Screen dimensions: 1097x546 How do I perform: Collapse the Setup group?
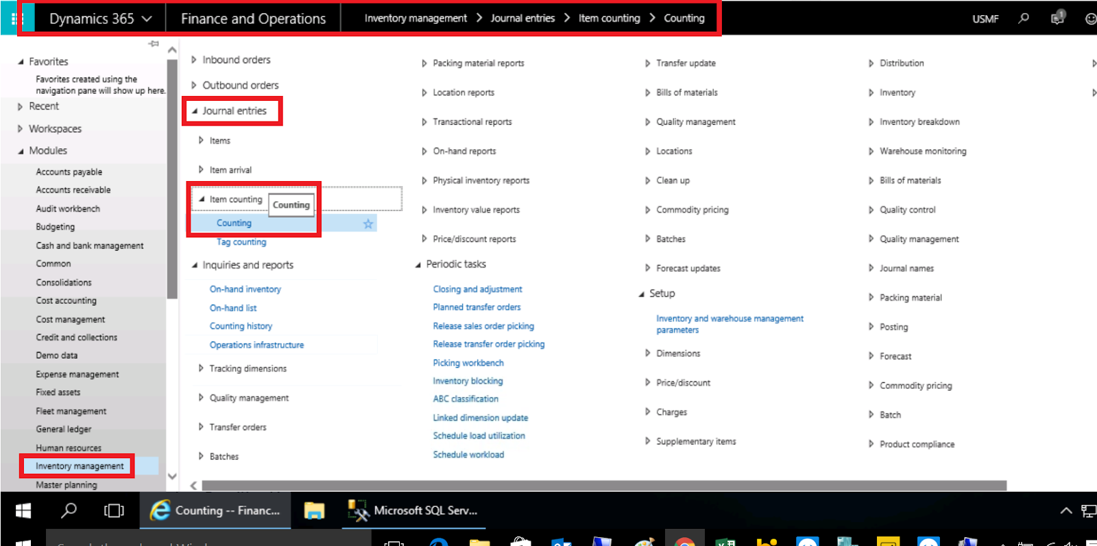tap(642, 294)
